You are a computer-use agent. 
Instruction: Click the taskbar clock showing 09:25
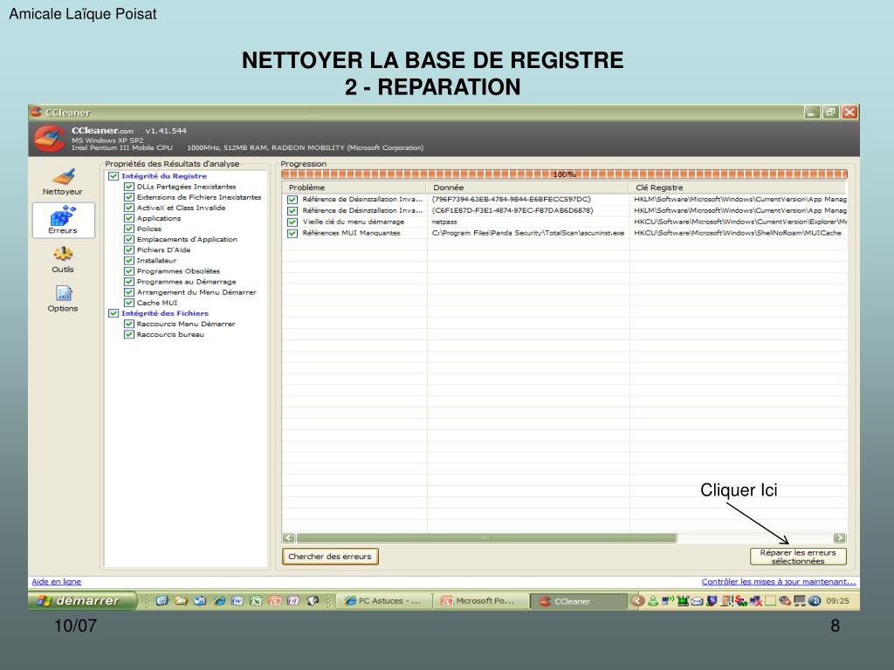[x=837, y=600]
